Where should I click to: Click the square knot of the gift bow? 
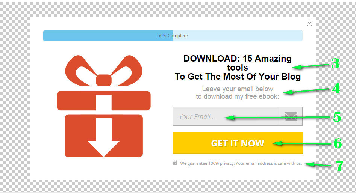tap(104, 80)
